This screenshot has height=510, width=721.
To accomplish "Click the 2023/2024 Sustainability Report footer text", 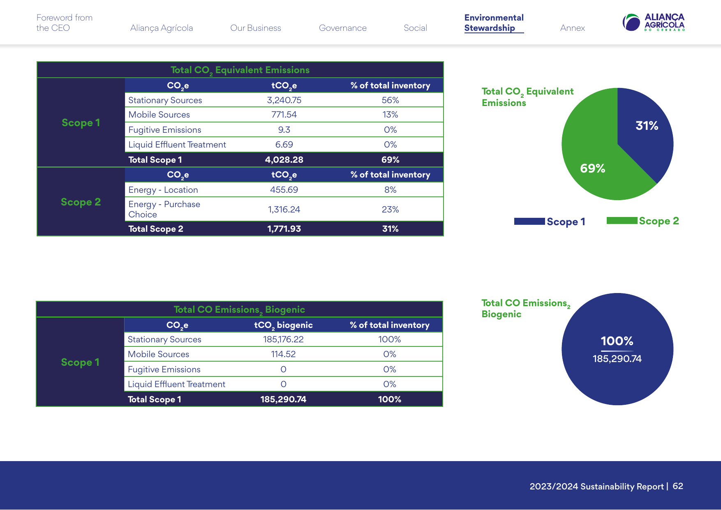I will (597, 487).
